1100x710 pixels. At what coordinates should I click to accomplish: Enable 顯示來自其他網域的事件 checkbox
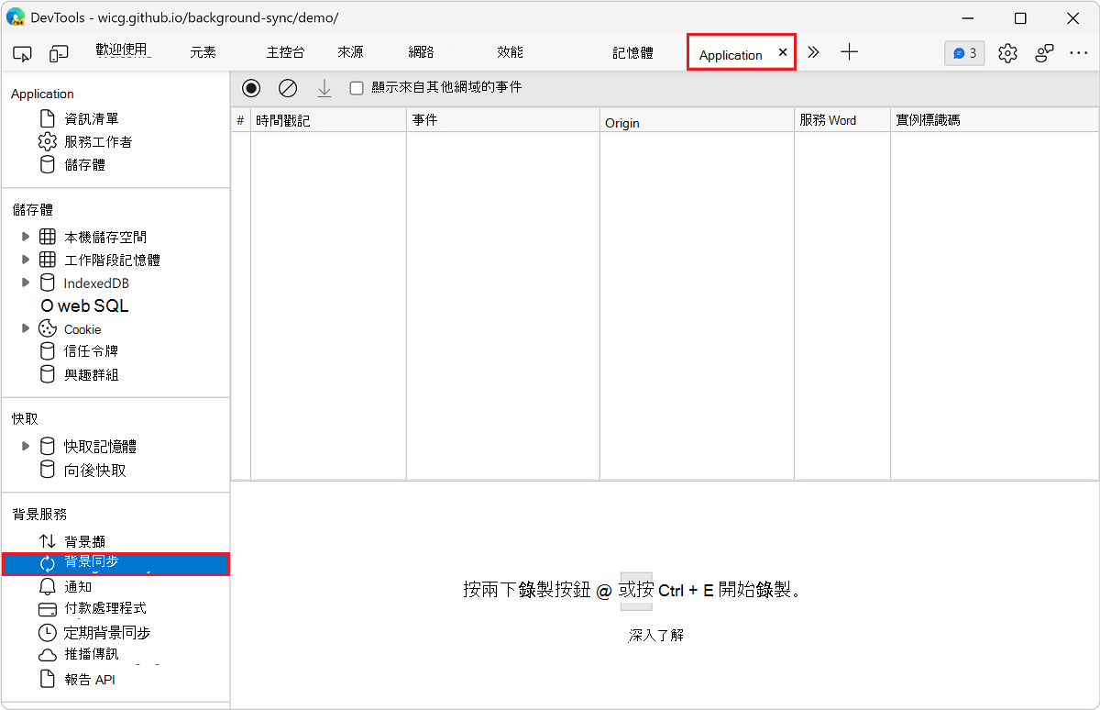click(x=356, y=88)
